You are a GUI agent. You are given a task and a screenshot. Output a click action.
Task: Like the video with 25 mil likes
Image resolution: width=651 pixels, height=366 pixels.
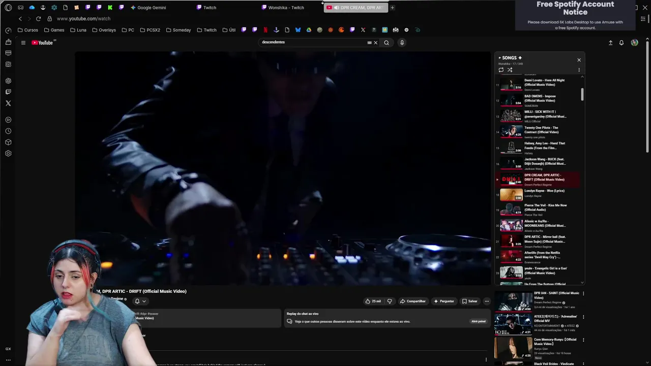(373, 301)
